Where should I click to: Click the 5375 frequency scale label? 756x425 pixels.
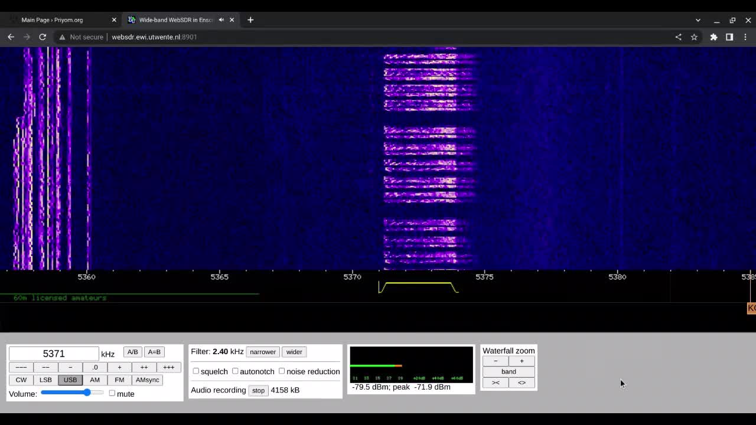click(x=484, y=277)
